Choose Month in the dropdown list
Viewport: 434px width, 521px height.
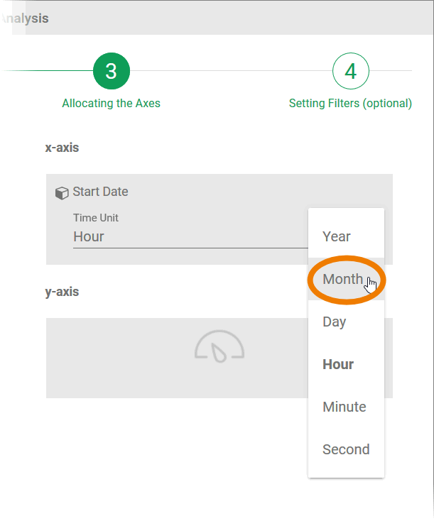(x=343, y=279)
